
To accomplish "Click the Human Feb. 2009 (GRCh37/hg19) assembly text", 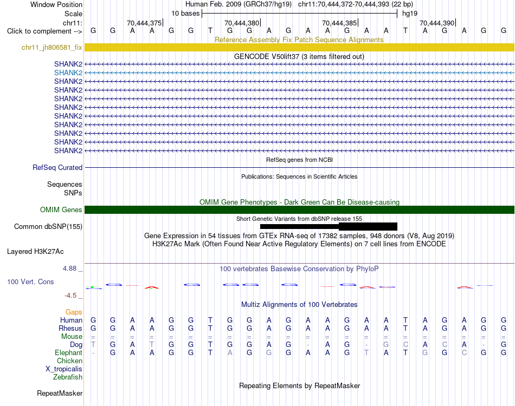I will point(239,4).
